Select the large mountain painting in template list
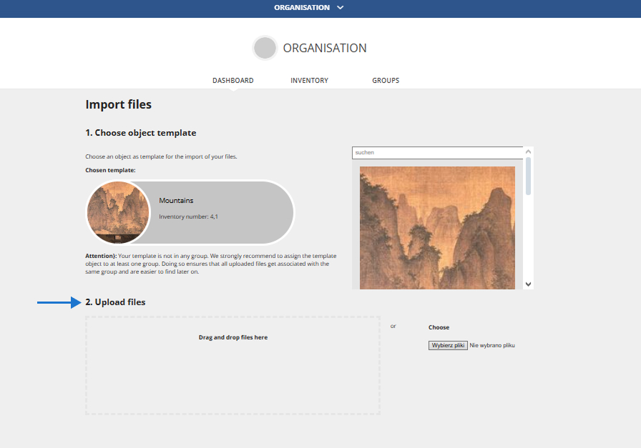The image size is (641, 448). pos(437,227)
